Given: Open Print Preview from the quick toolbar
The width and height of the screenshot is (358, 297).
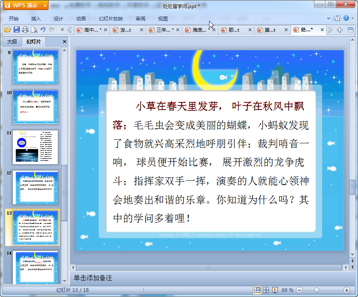Looking at the screenshot, I should pos(34,30).
